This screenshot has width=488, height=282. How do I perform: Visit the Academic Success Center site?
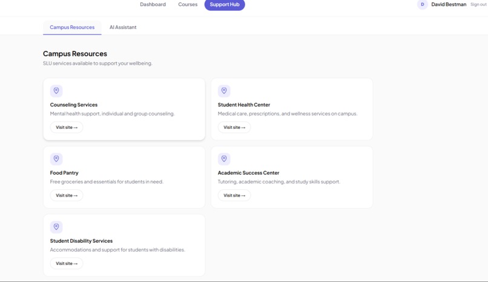pos(234,195)
